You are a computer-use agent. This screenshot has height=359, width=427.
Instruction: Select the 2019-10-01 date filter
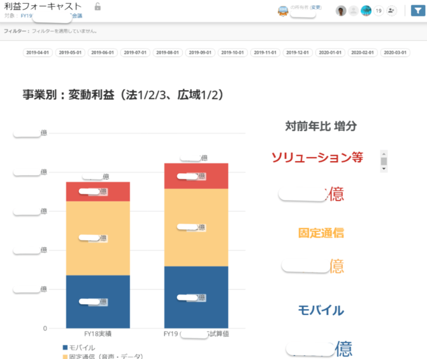[233, 52]
